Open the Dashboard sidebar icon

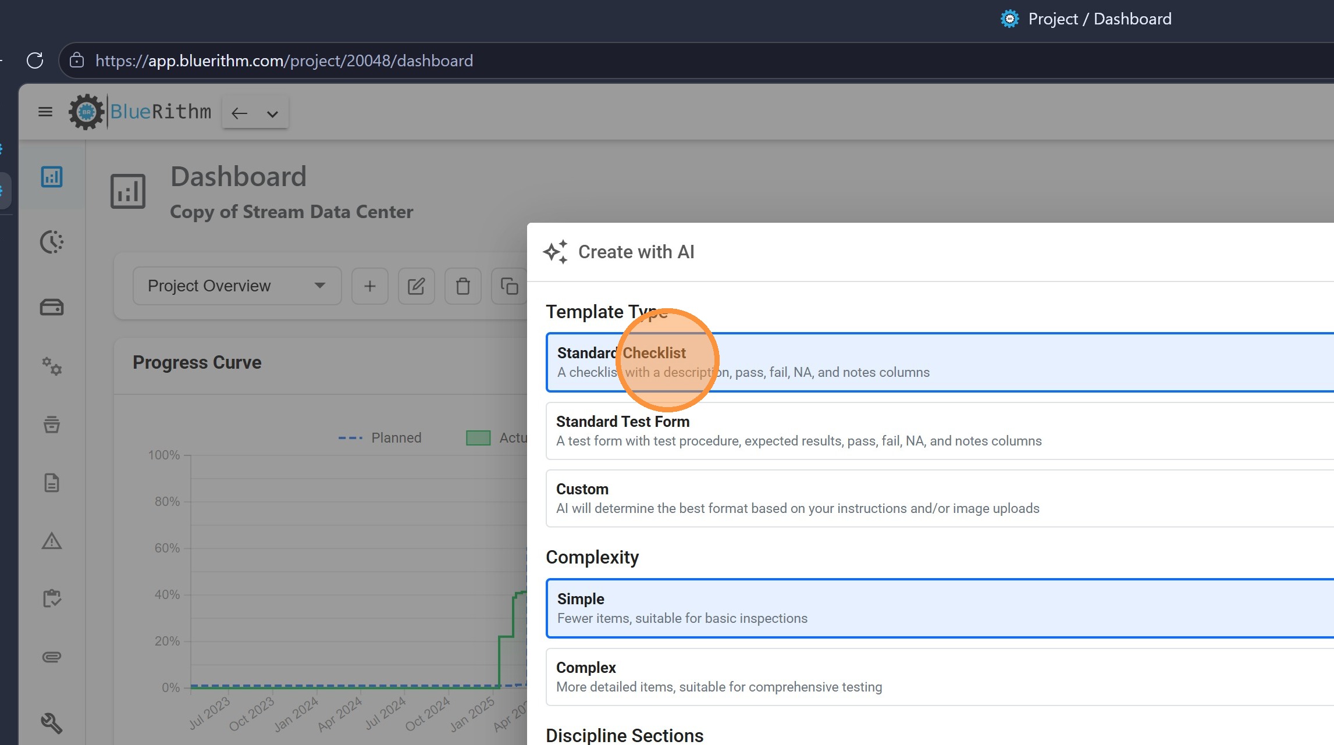(52, 177)
